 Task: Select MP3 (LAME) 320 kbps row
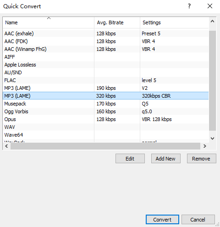(x=105, y=96)
